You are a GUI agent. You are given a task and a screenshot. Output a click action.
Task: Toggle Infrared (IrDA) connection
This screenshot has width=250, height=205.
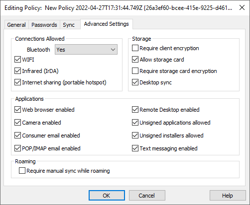[17, 71]
